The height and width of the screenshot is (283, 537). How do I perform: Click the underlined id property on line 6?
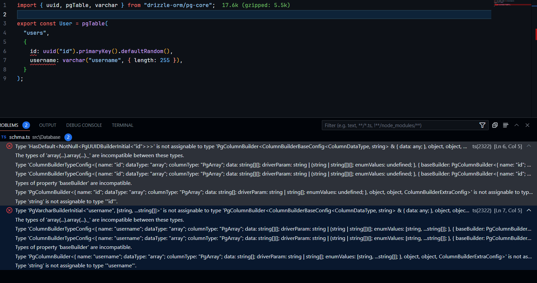33,51
